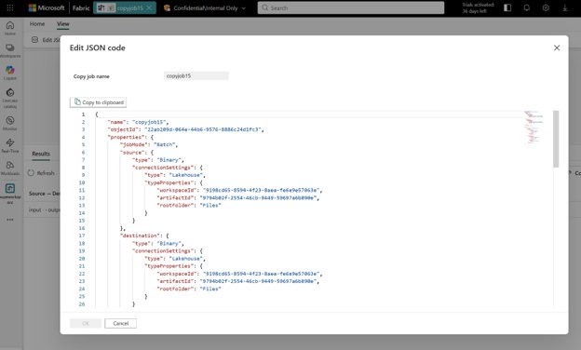The height and width of the screenshot is (350, 581).
Task: Open the Monitor hub icon
Action: click(10, 123)
